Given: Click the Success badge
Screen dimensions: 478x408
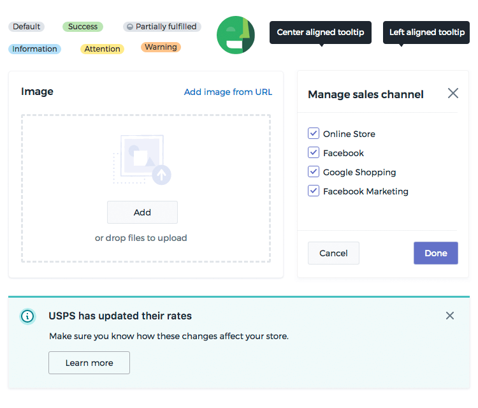Looking at the screenshot, I should (83, 27).
